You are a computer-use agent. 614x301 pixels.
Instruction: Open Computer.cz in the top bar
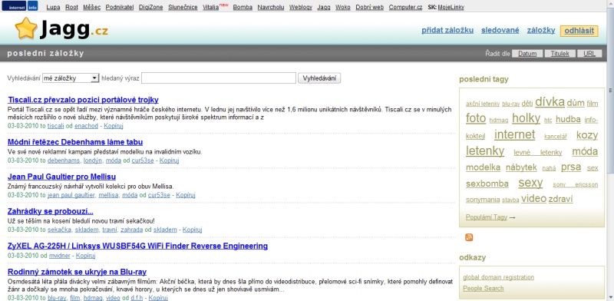406,7
